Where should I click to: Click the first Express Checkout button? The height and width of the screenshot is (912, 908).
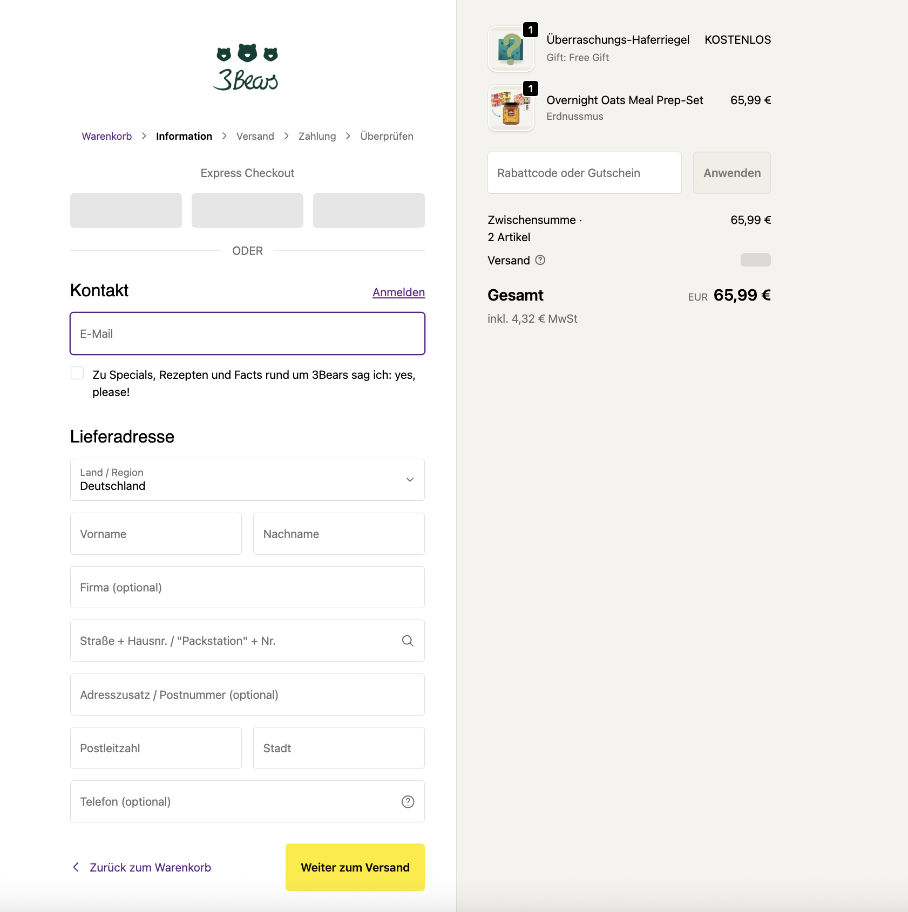[126, 210]
